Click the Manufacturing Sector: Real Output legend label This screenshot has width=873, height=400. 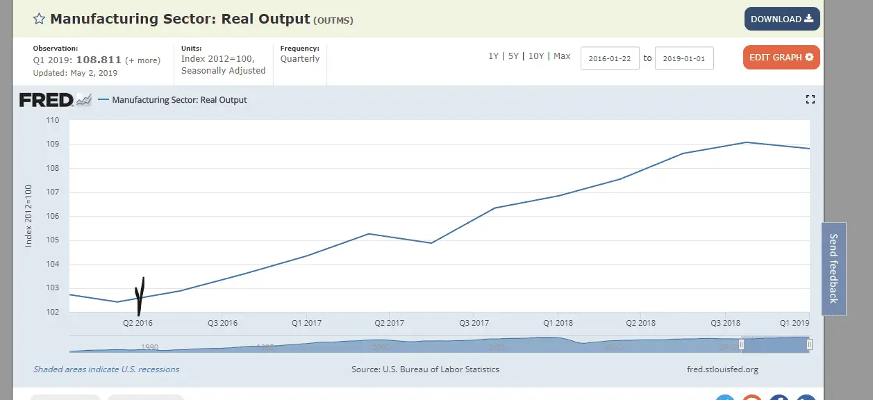coord(179,100)
